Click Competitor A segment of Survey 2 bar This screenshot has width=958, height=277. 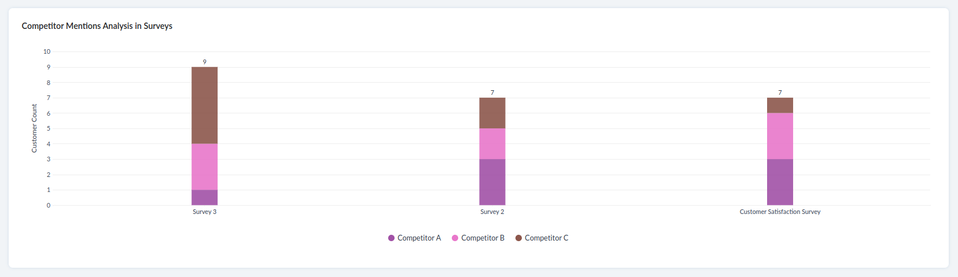(492, 182)
